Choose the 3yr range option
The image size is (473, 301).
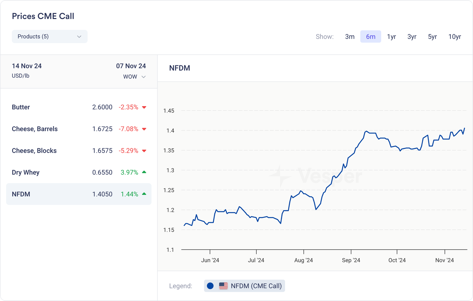(412, 37)
